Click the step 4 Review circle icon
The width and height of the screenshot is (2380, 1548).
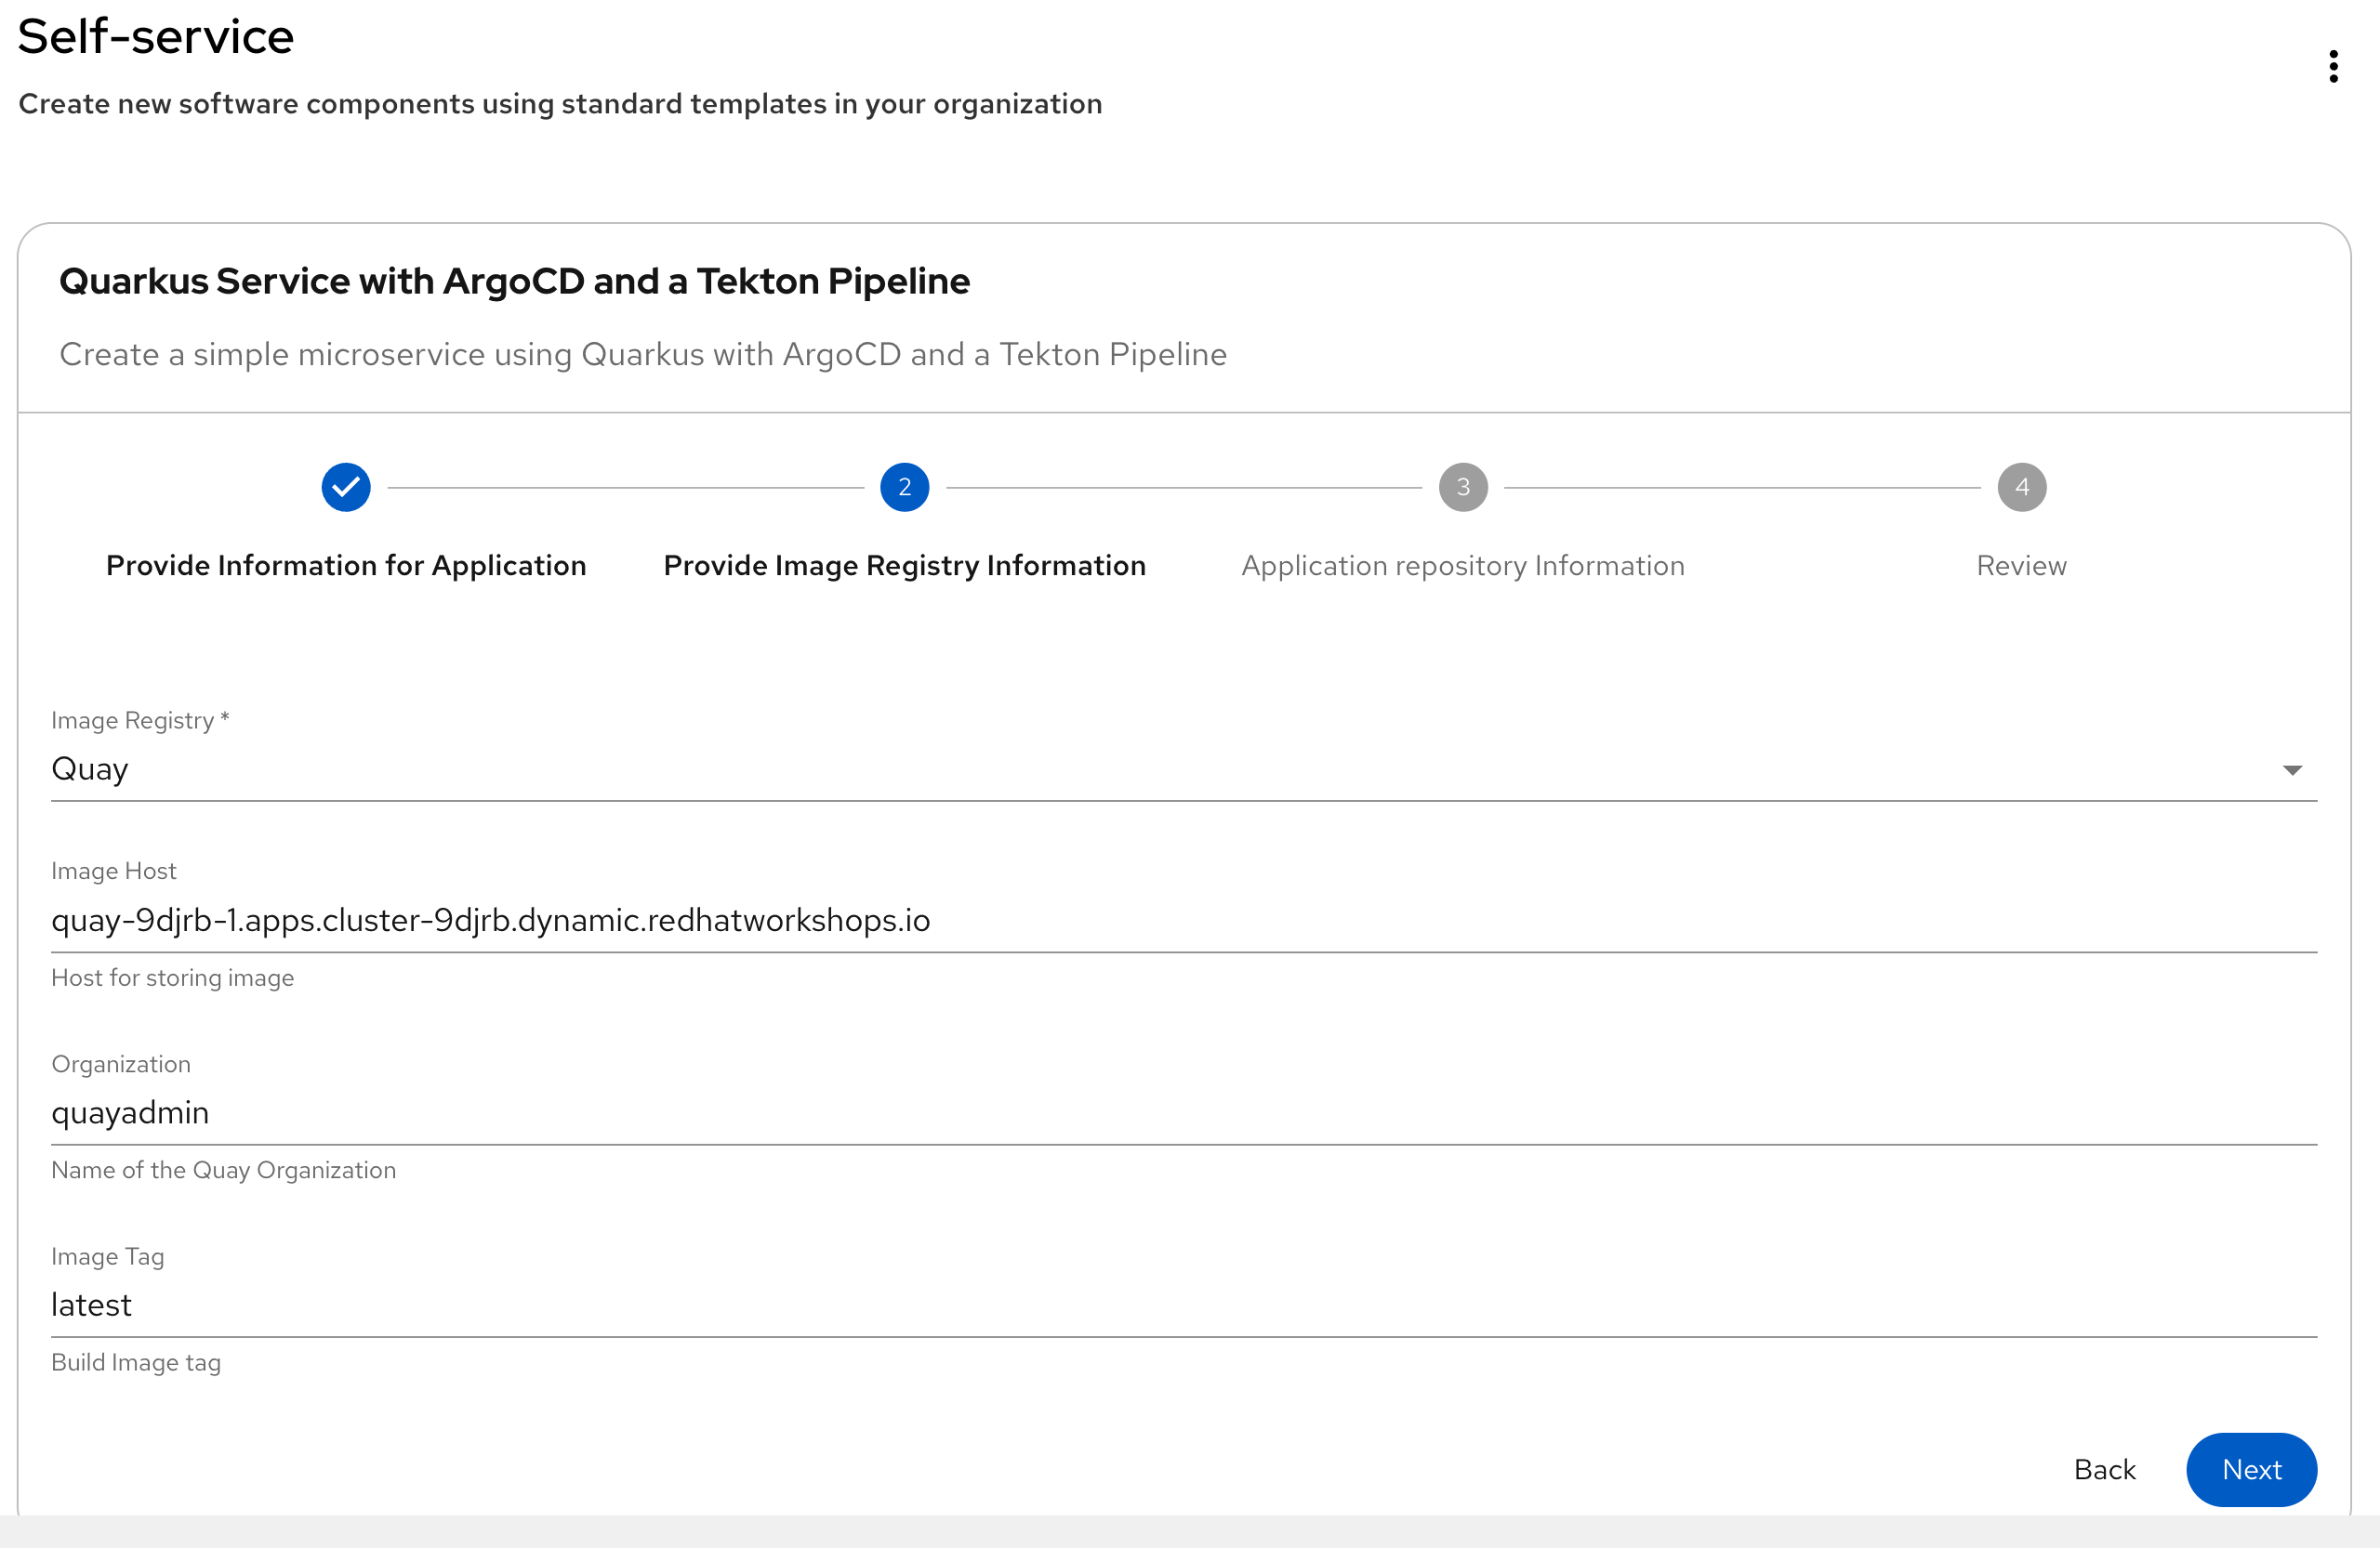(x=2021, y=488)
